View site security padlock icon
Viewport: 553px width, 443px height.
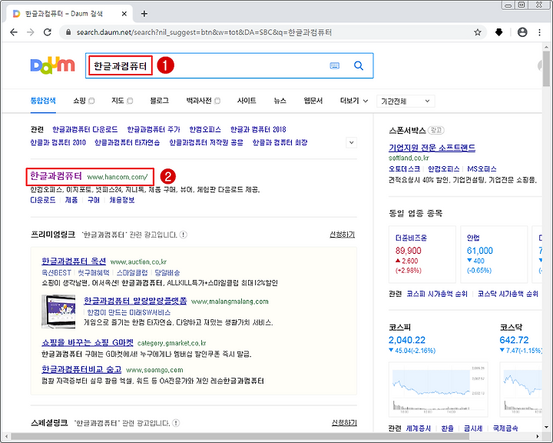(x=68, y=32)
